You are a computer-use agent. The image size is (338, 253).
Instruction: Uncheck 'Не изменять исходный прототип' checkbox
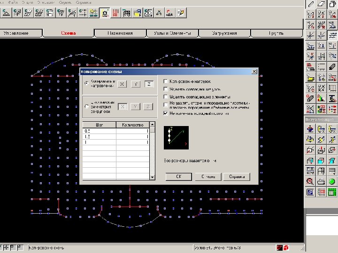pyautogui.click(x=166, y=113)
